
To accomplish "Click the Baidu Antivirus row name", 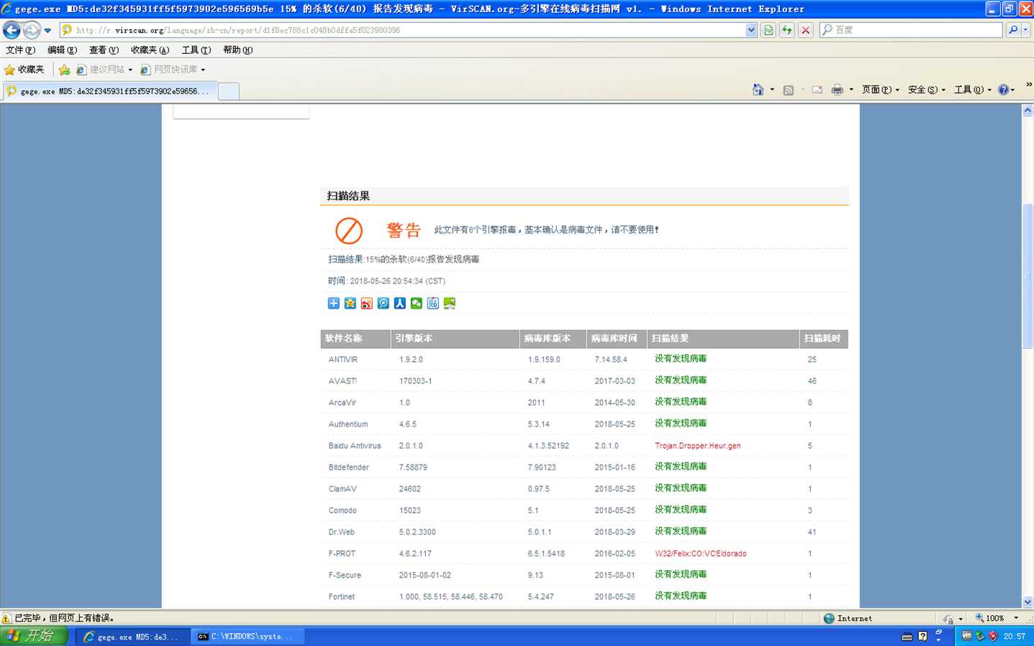I will coord(355,446).
